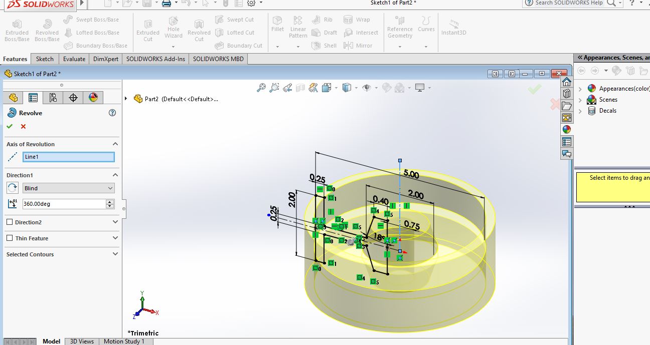Select the Mirror tool

[x=358, y=46]
